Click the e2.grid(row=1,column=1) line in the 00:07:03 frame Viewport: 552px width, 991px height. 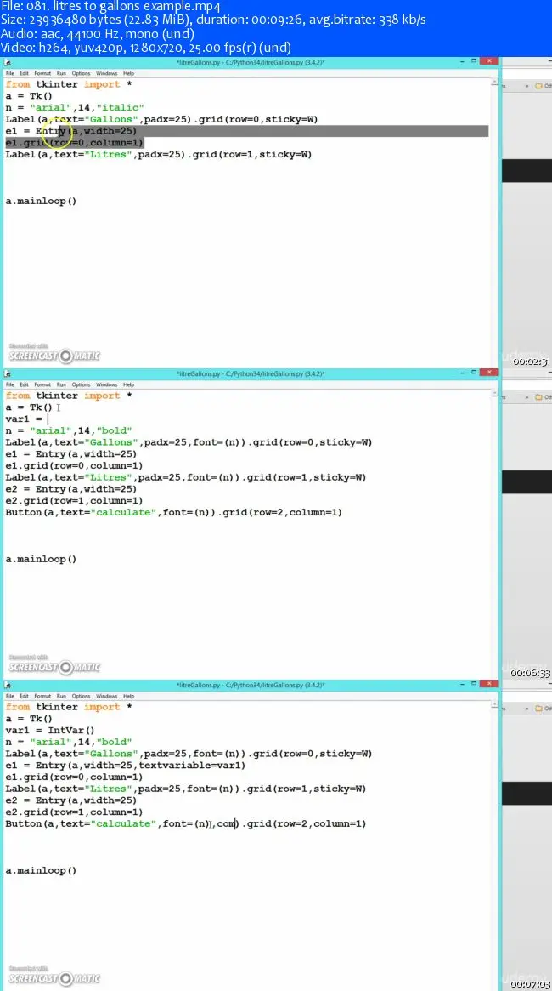point(75,812)
